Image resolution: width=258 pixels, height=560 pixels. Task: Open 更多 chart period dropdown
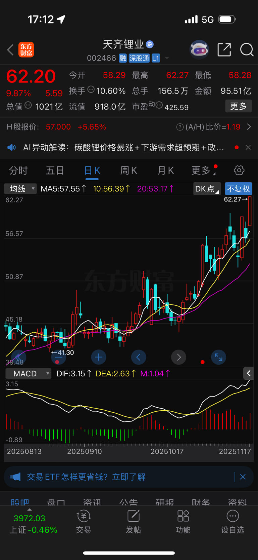(203, 171)
